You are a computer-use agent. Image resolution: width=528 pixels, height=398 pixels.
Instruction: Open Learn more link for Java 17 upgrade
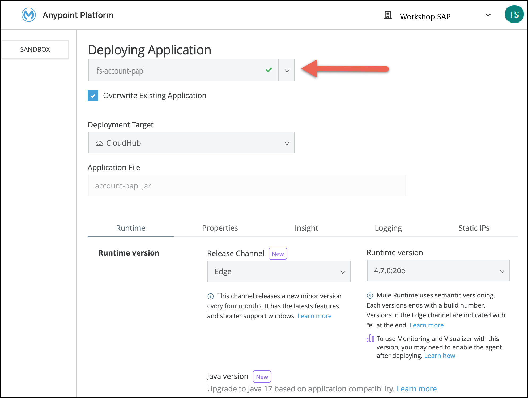(x=417, y=389)
